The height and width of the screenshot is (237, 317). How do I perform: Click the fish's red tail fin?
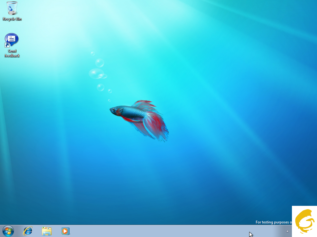pyautogui.click(x=156, y=127)
